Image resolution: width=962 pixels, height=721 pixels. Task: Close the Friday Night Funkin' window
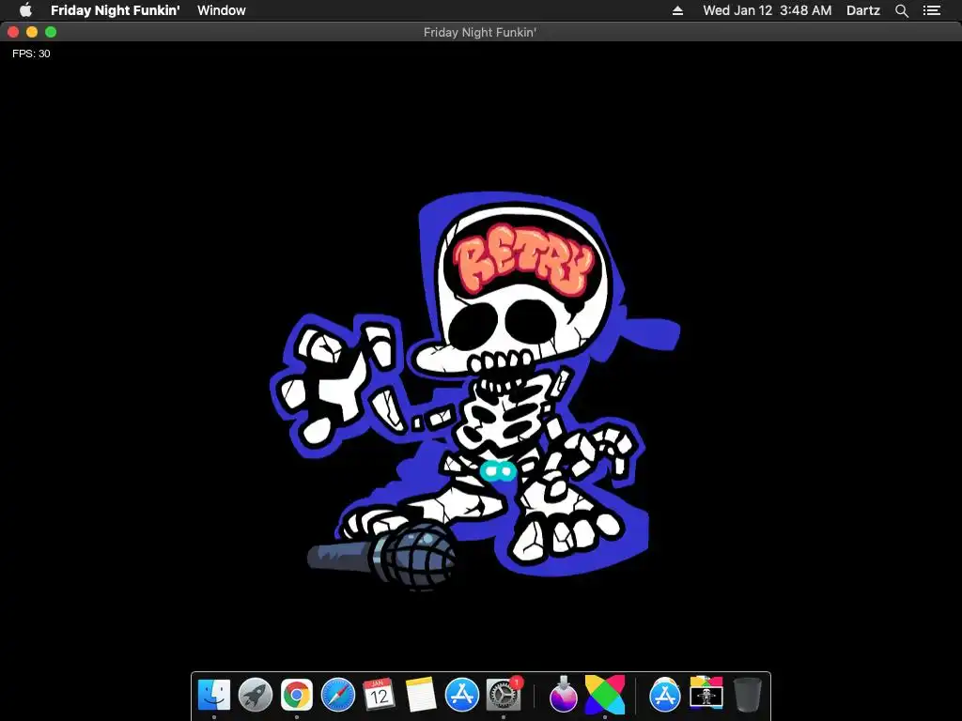[x=13, y=32]
